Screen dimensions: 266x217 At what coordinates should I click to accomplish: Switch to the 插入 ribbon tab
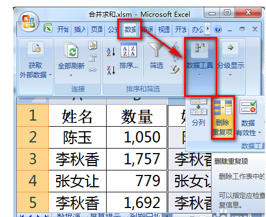click(80, 29)
